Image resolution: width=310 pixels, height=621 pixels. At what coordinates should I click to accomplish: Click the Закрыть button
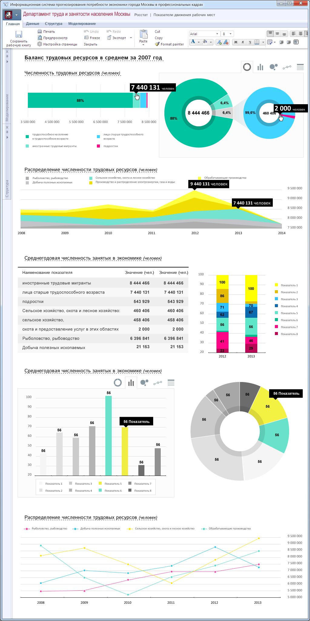point(91,44)
